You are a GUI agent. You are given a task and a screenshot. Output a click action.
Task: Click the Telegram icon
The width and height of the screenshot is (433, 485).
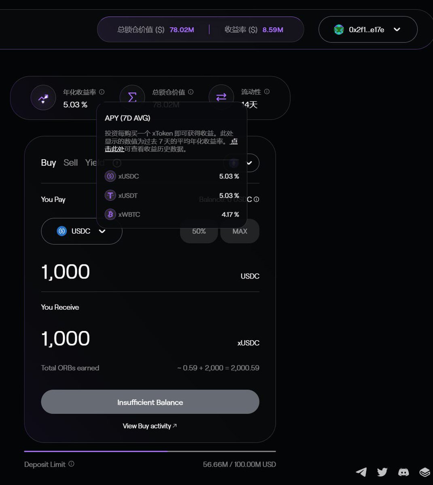point(361,472)
